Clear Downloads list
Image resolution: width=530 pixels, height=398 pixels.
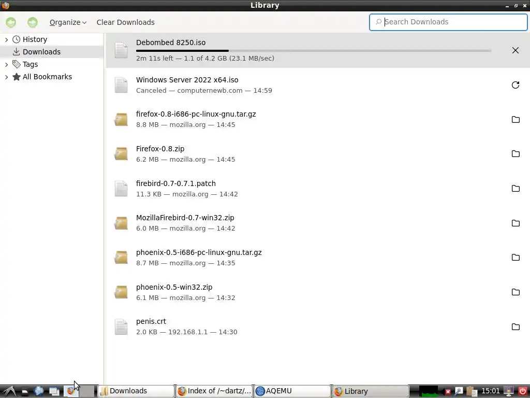pos(125,22)
